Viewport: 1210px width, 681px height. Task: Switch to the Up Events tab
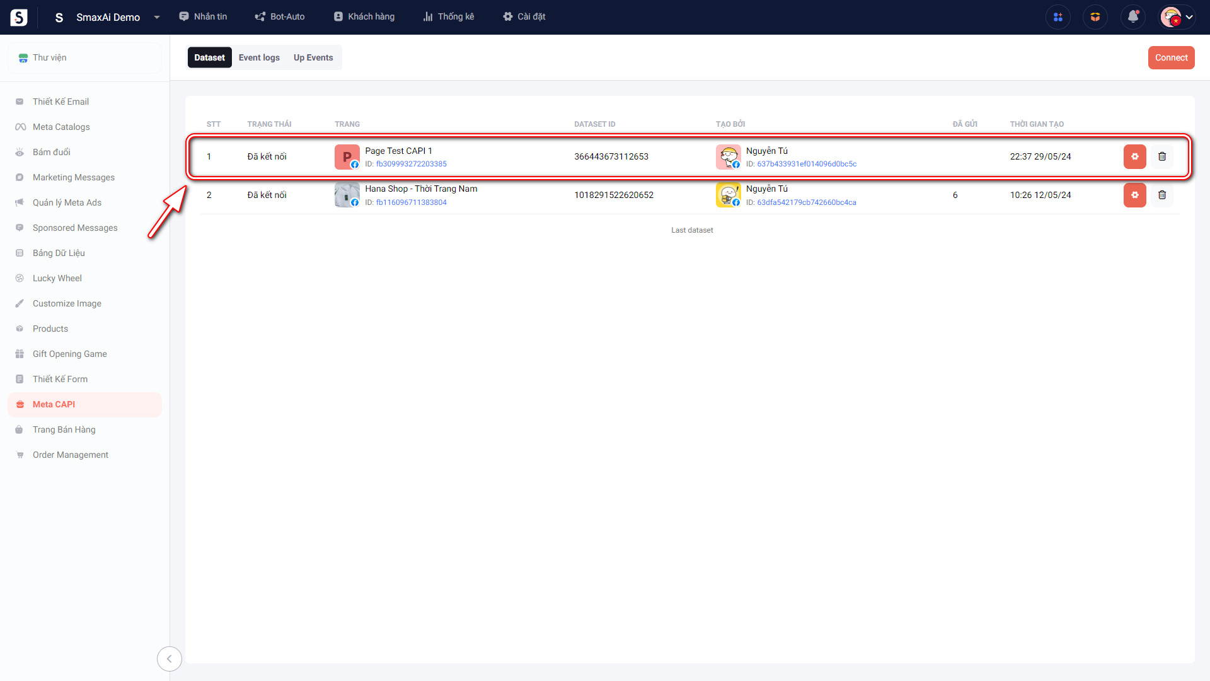point(313,57)
